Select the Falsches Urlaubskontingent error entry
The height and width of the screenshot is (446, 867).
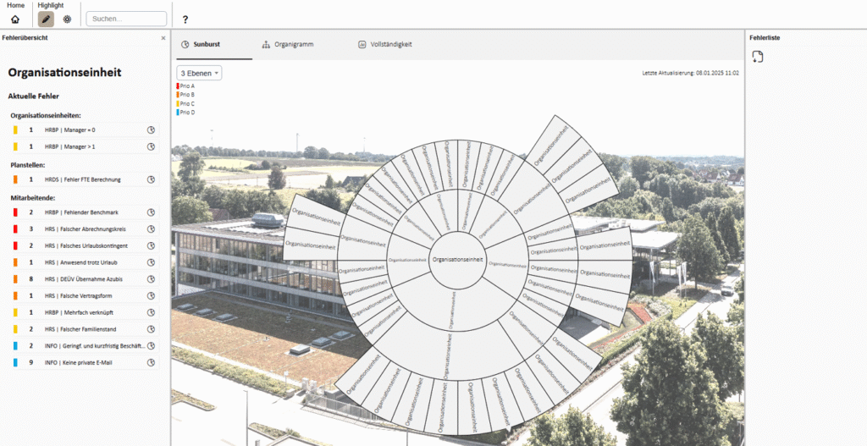pyautogui.click(x=83, y=245)
